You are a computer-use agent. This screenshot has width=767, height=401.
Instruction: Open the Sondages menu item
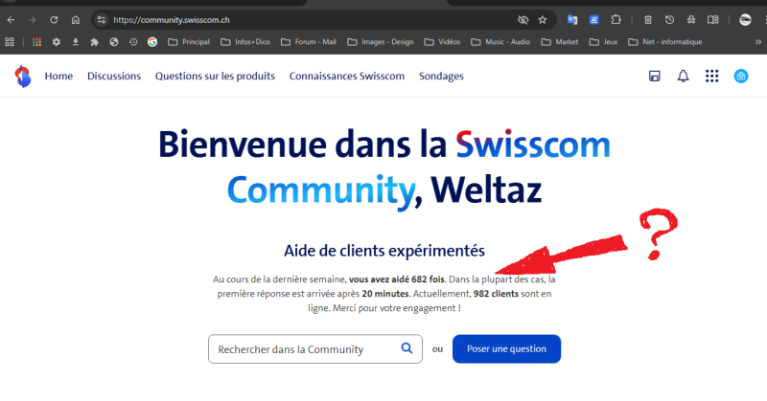(x=441, y=77)
